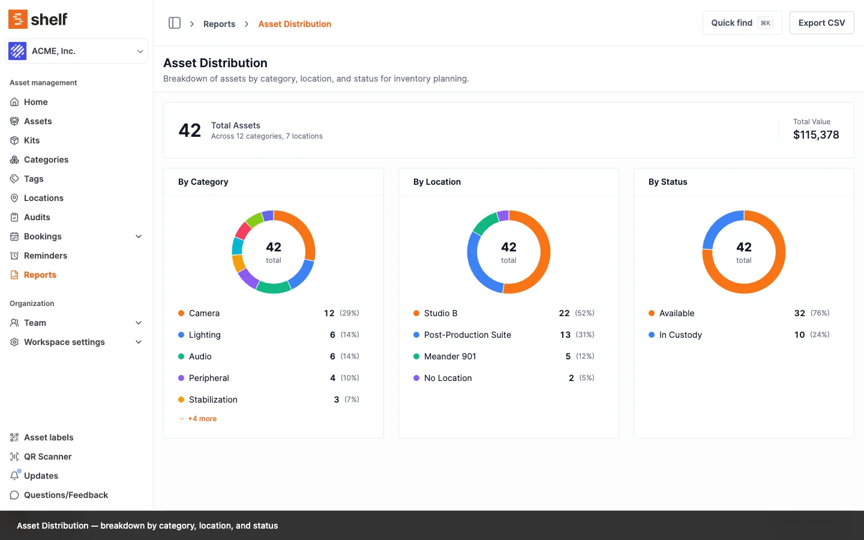The image size is (864, 540).
Task: Expand the Bookings submenu chevron
Action: pos(139,236)
